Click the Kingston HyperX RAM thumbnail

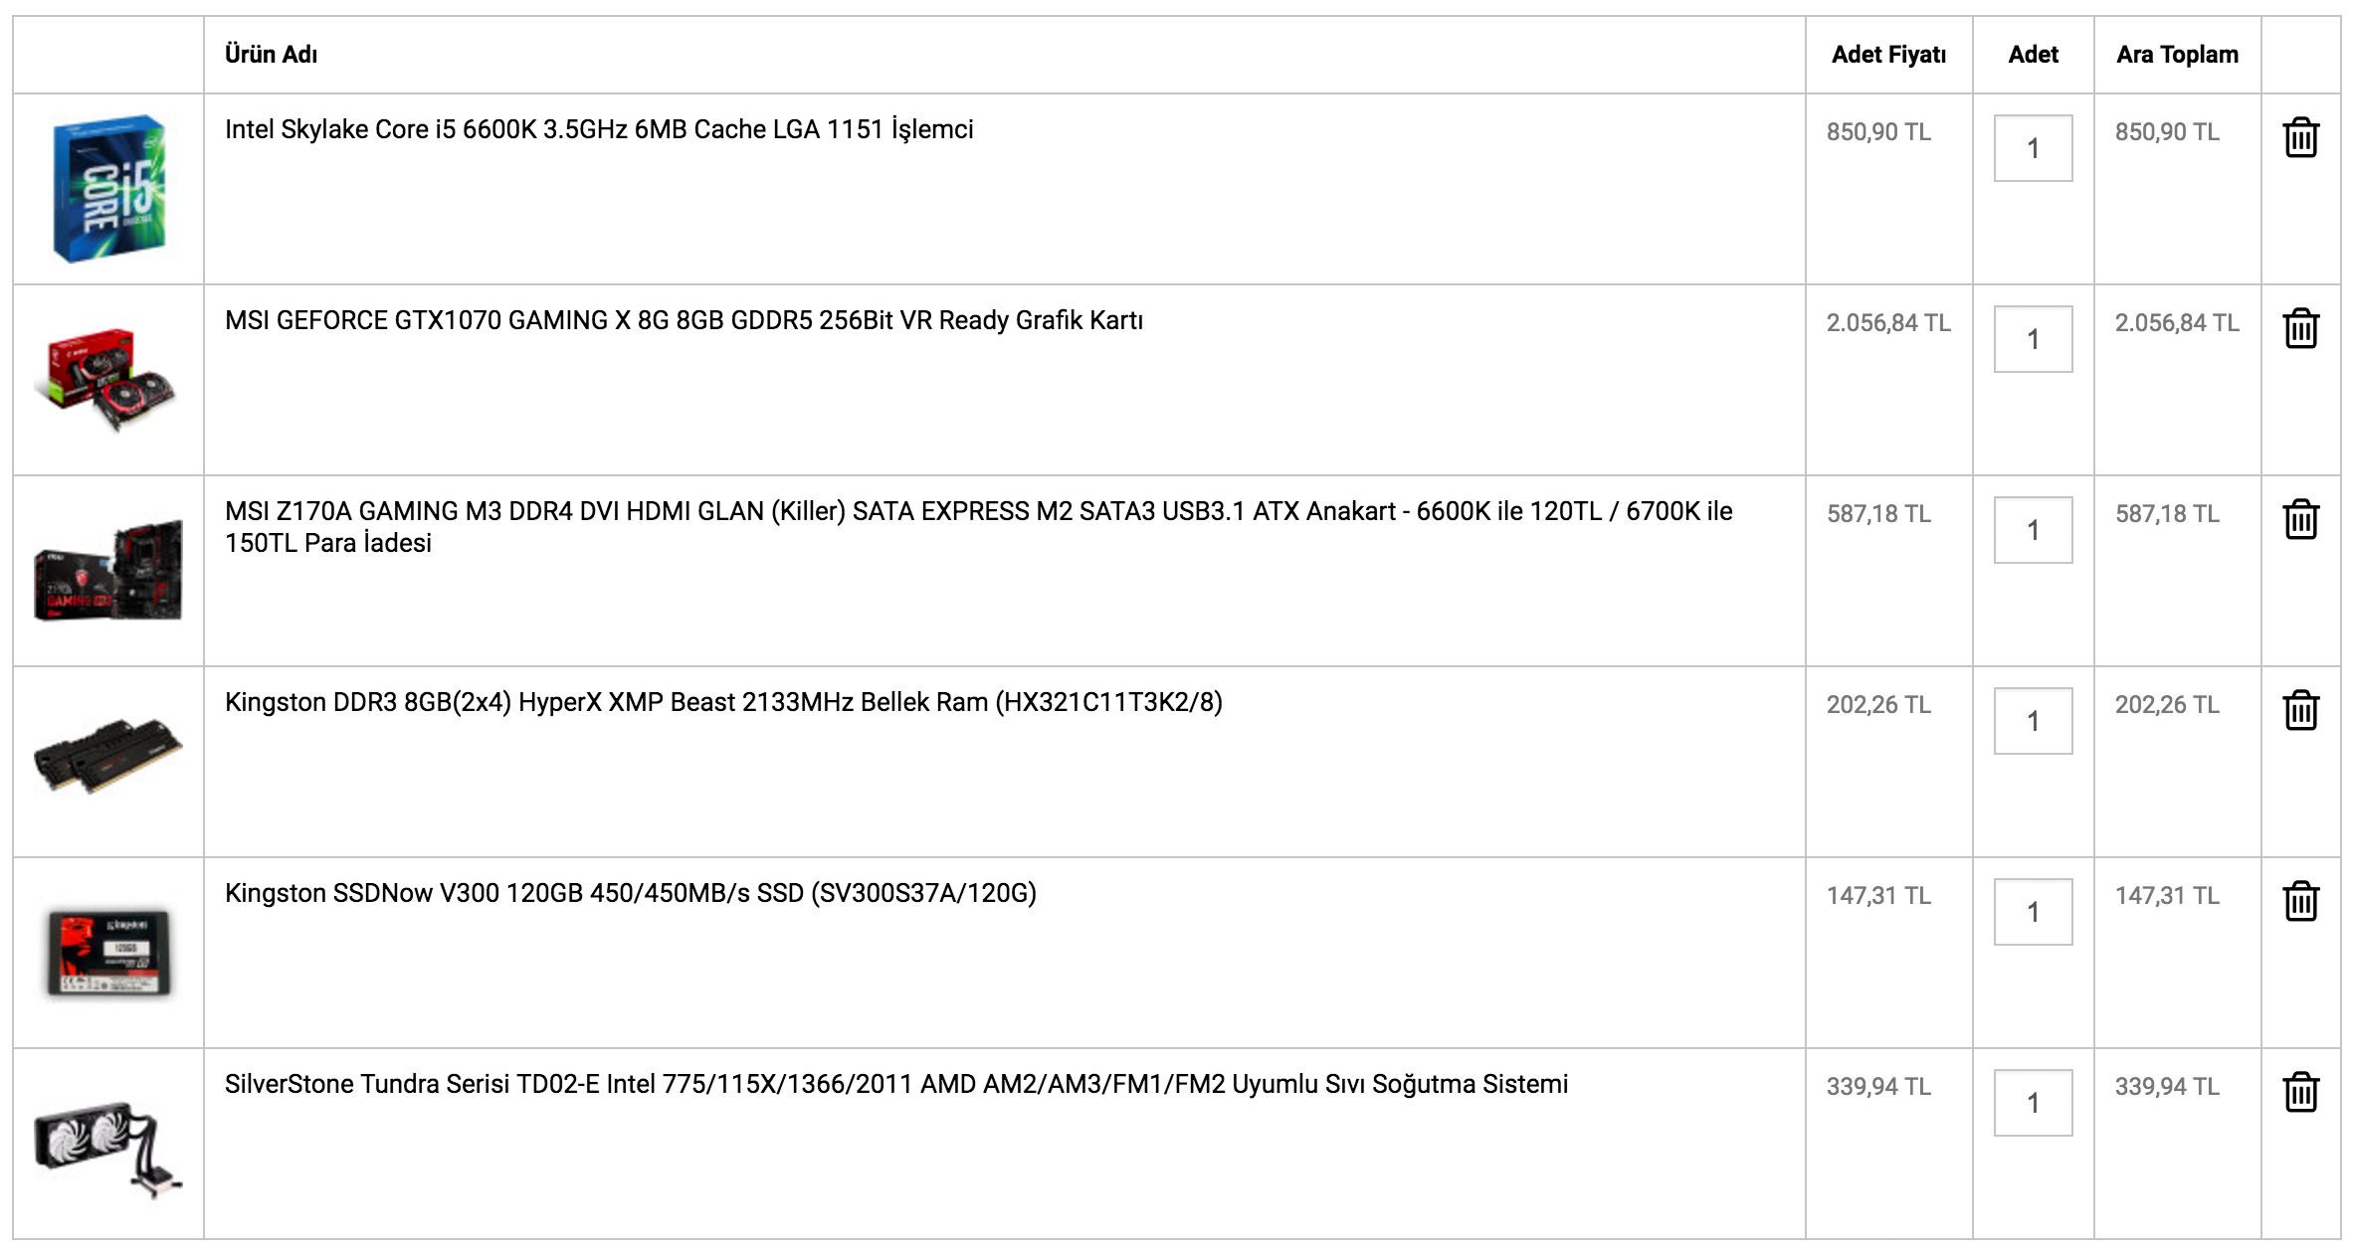tap(108, 756)
